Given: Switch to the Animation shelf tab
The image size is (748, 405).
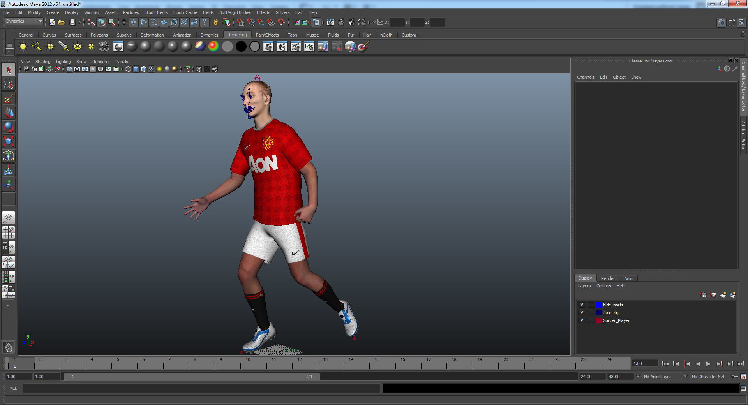Looking at the screenshot, I should click(182, 35).
